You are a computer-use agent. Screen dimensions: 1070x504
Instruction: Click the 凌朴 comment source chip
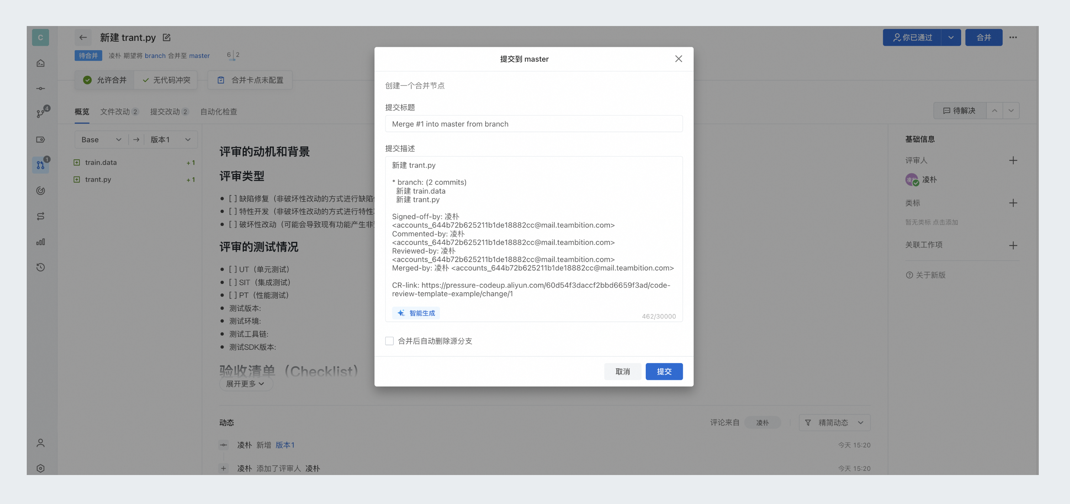pos(762,423)
